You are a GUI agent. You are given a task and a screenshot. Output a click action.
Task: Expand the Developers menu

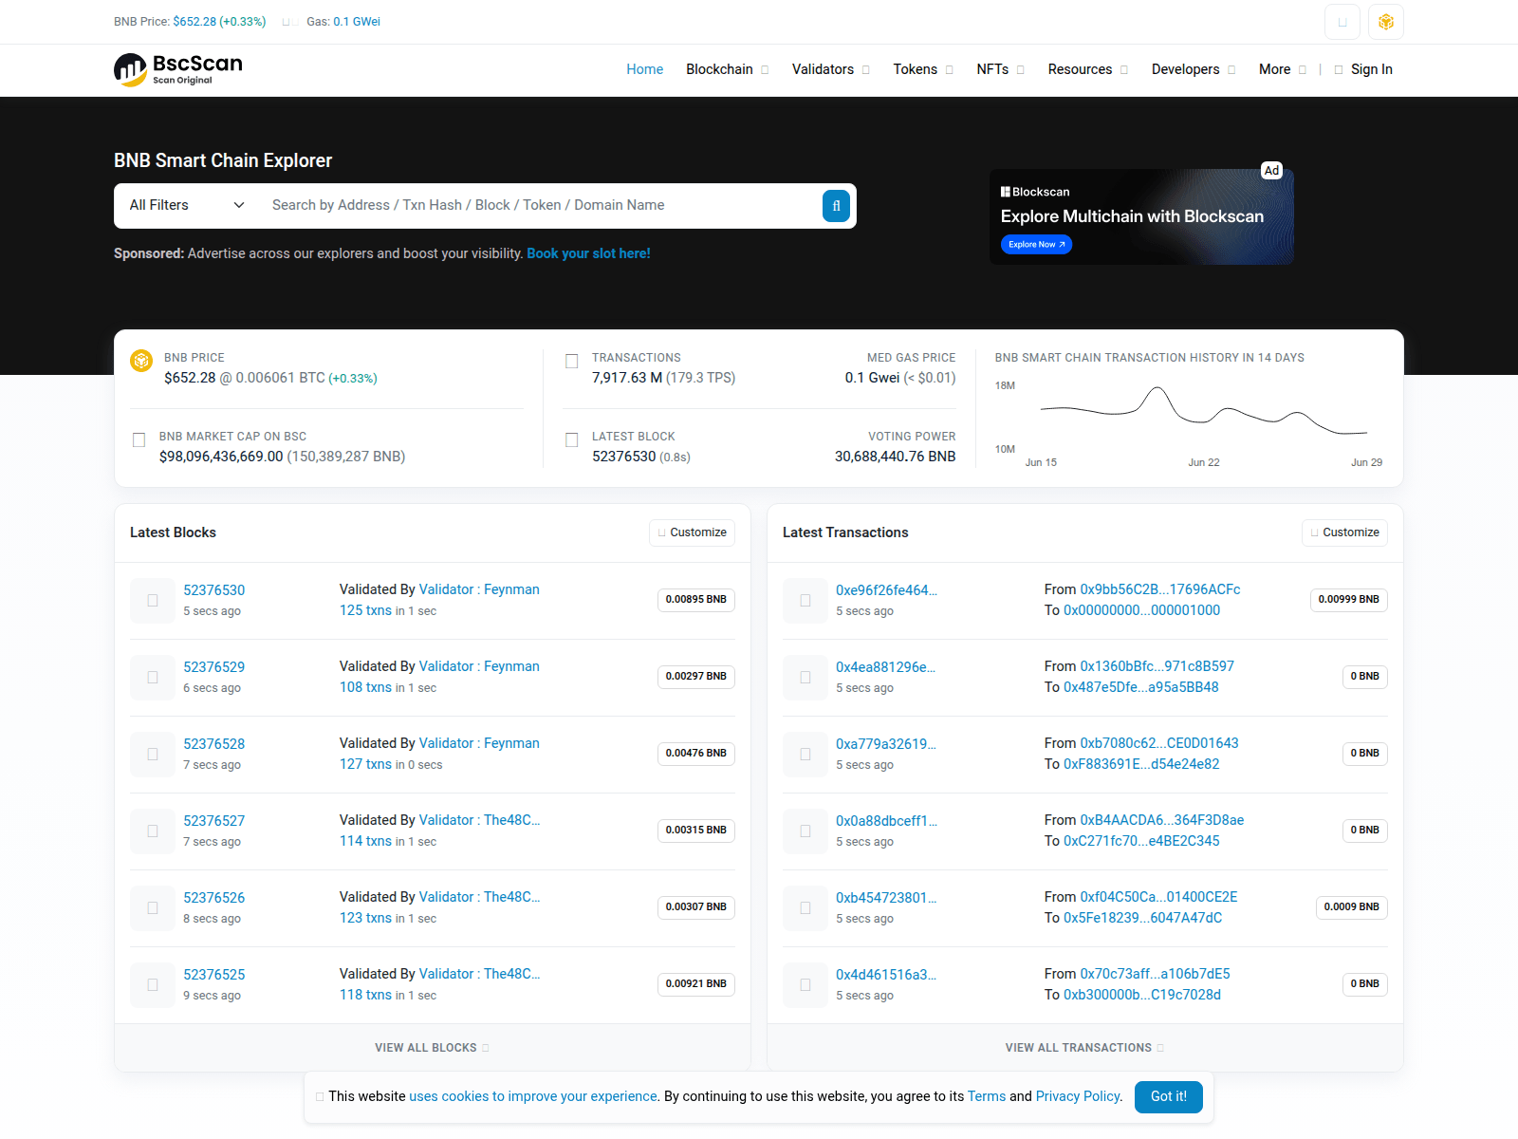tap(1193, 69)
